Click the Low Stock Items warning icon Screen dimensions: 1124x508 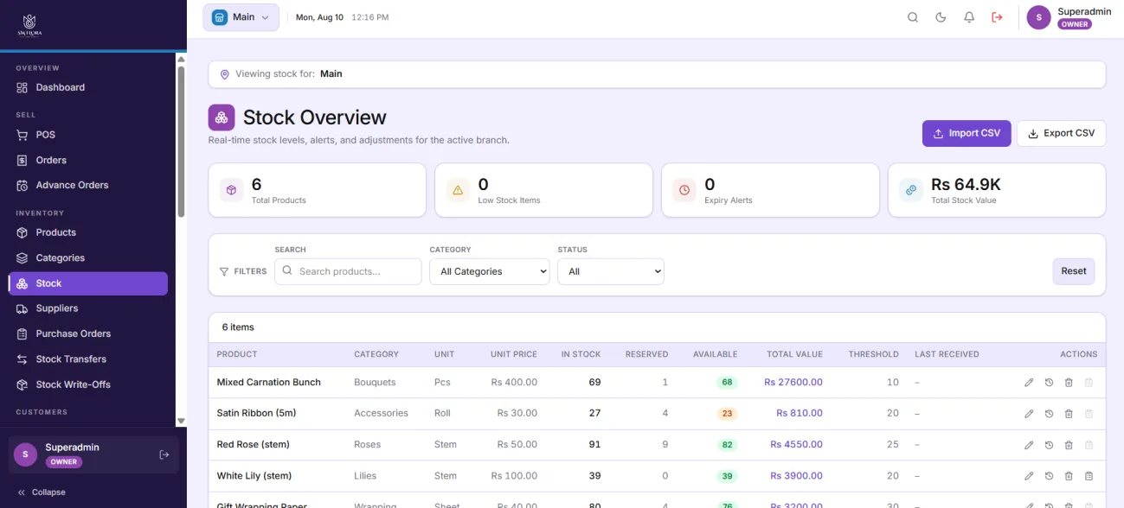pyautogui.click(x=459, y=190)
